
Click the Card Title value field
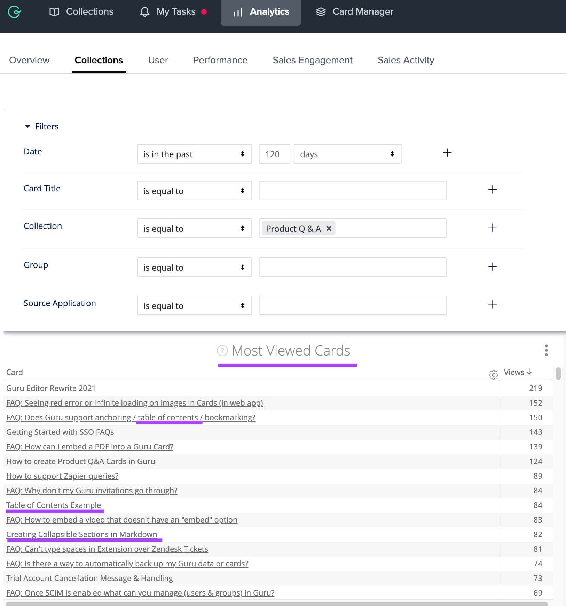tap(353, 191)
